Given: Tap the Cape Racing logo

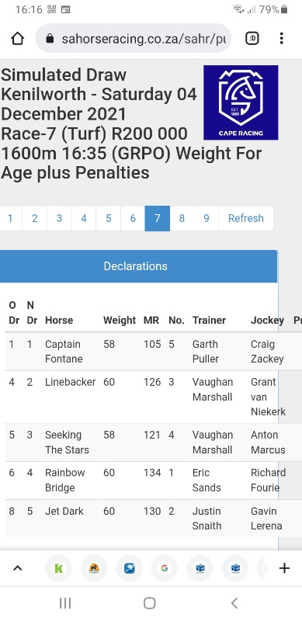Looking at the screenshot, I should click(241, 102).
